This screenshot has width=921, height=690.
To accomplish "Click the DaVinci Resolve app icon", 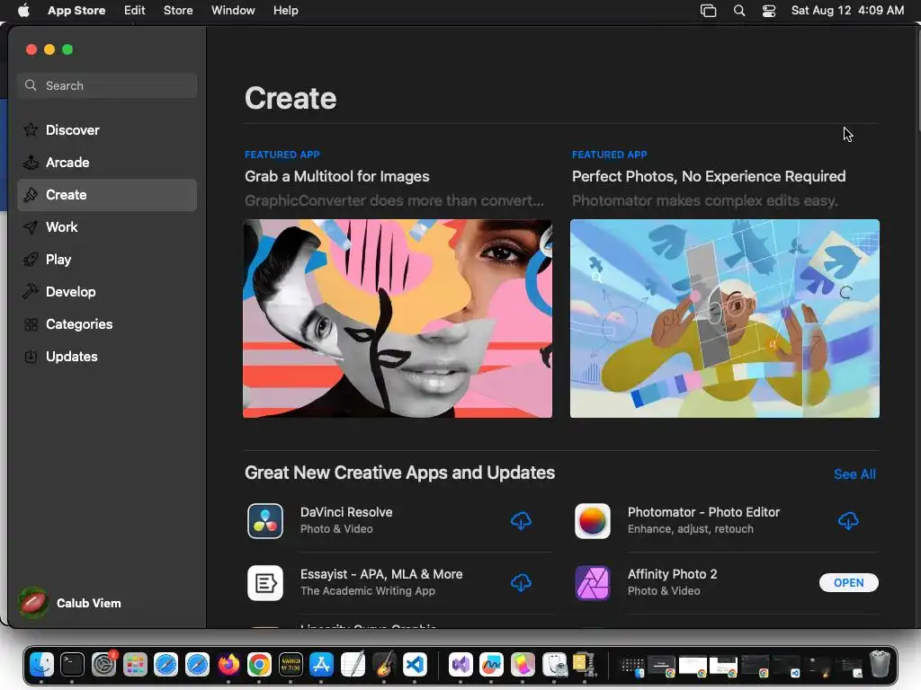I will pyautogui.click(x=265, y=521).
